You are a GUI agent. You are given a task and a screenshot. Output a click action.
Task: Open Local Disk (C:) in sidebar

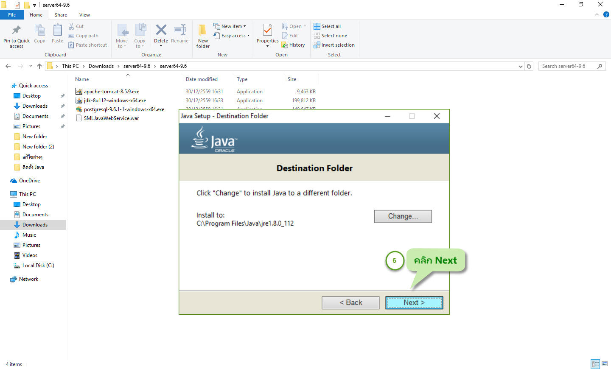[38, 266]
